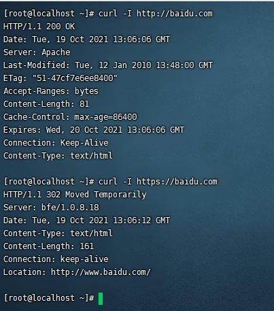Click the last empty [root@localhost ~]# prompt
Viewport: 274px width, 311px height.
49,298
